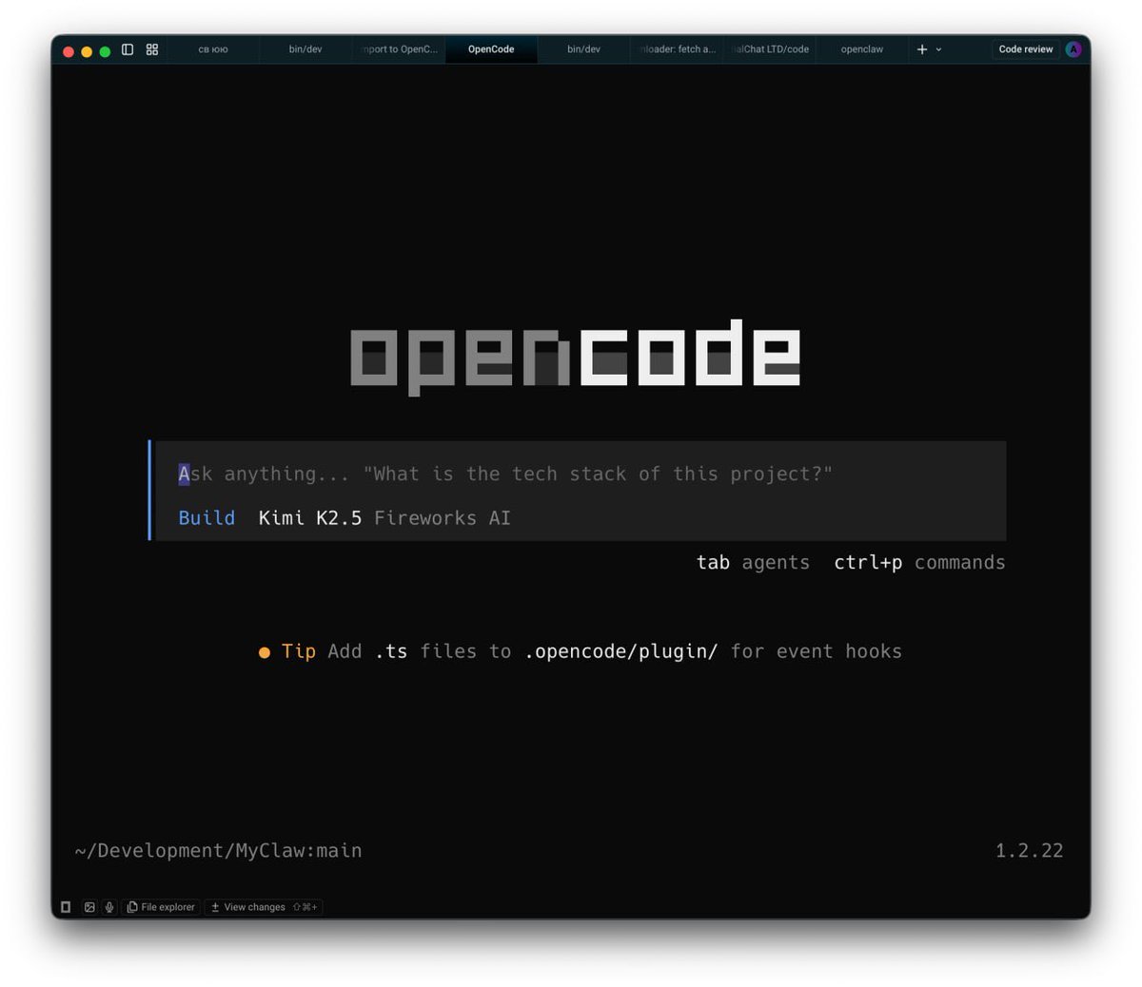
Task: Maximize the window with the green button
Action: click(x=105, y=51)
